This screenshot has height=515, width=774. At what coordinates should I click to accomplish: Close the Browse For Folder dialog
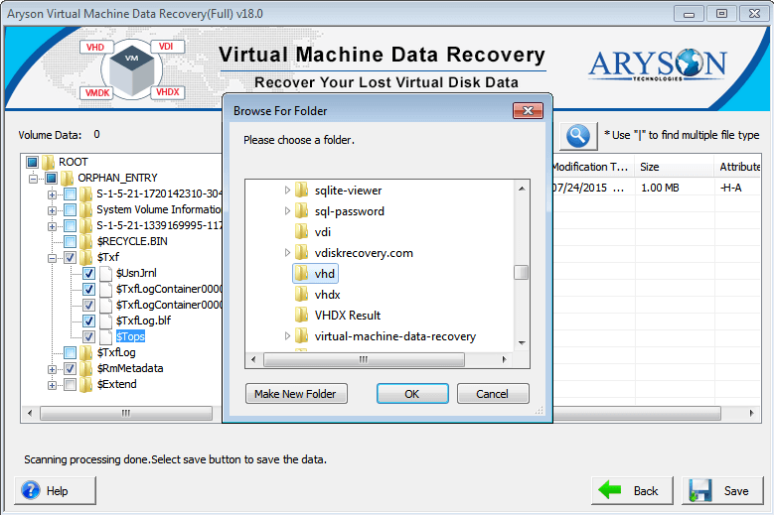(x=528, y=111)
